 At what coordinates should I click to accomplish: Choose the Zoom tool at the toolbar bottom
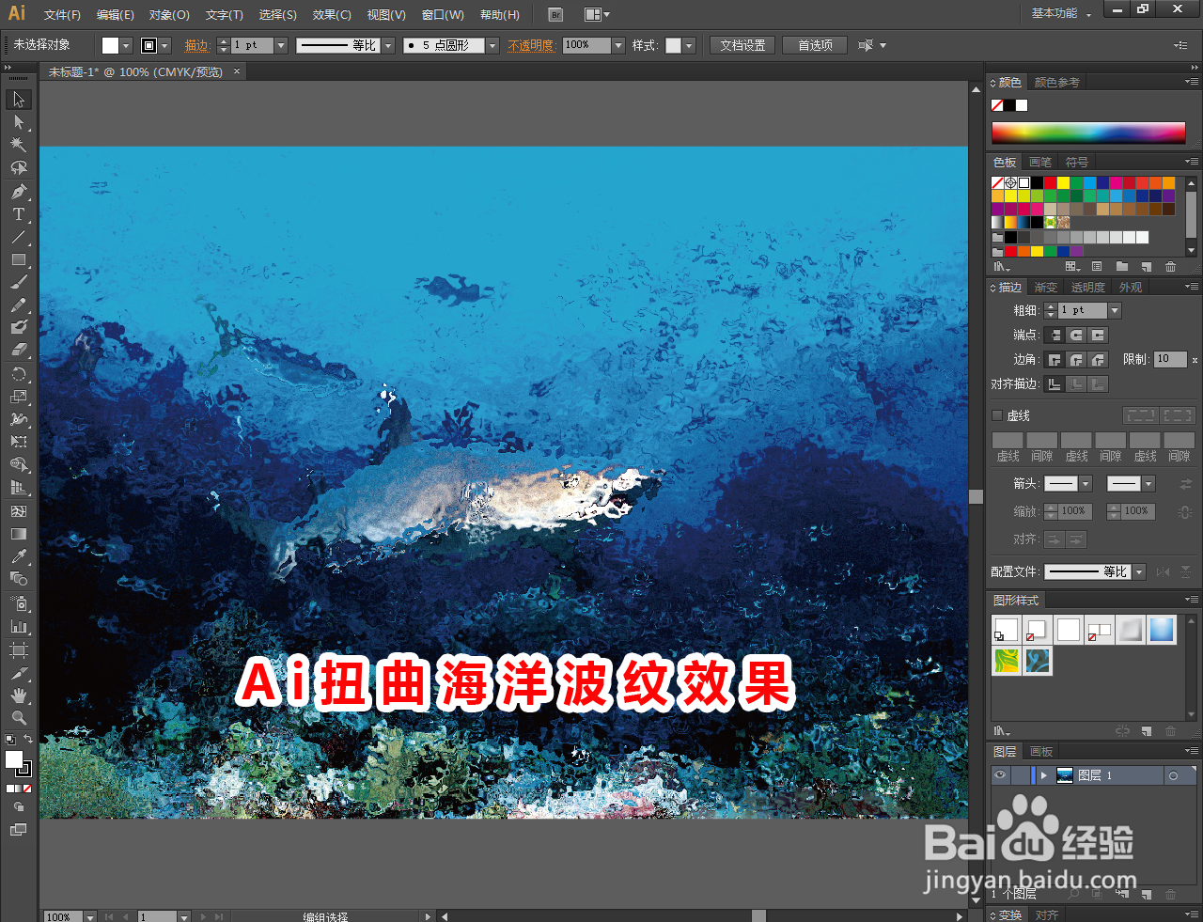pyautogui.click(x=18, y=717)
